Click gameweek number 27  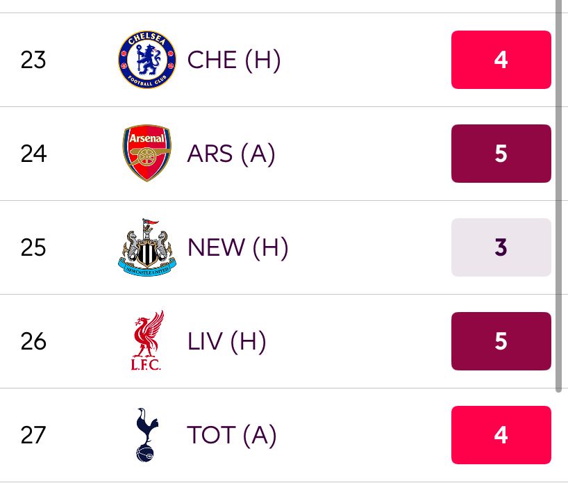pos(33,435)
